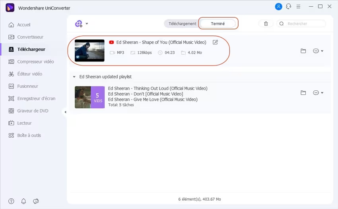Collapse the sidebar with the arrow handle
The width and height of the screenshot is (338, 209).
[66, 112]
